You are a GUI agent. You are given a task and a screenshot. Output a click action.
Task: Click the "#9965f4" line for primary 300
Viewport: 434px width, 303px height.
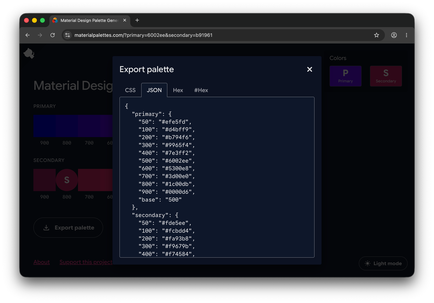[166, 145]
